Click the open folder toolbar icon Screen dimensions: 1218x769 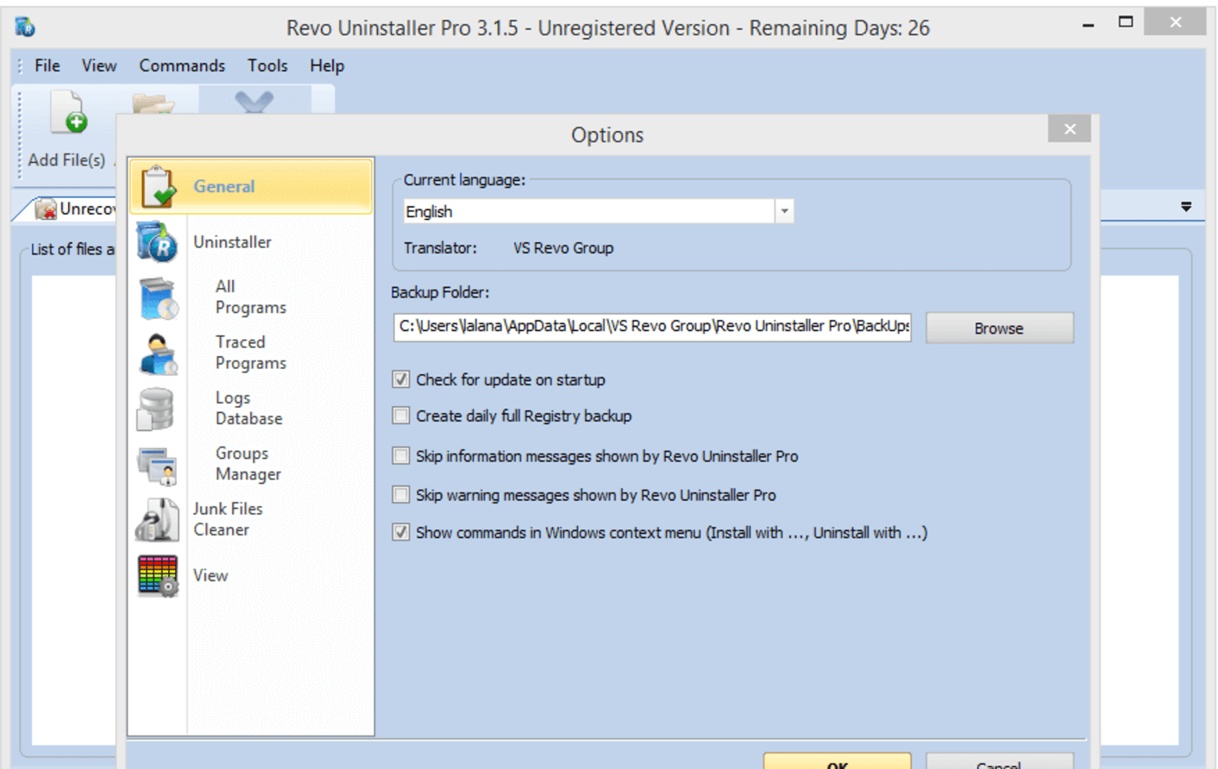pyautogui.click(x=154, y=104)
